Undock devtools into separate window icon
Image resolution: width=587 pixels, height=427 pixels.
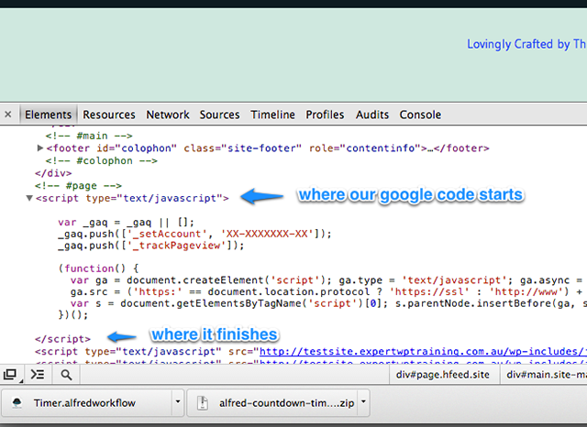coord(10,374)
